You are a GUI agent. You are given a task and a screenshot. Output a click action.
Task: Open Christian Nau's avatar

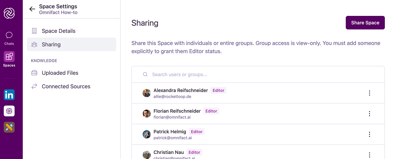(147, 155)
